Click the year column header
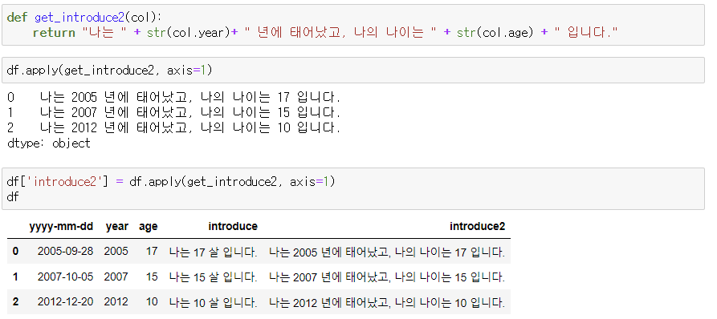 point(117,227)
